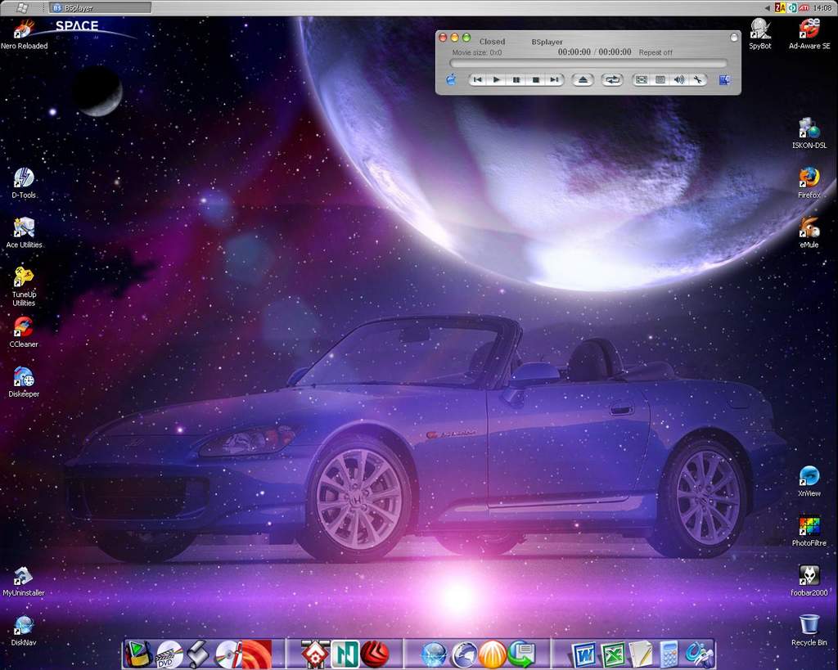This screenshot has height=670, width=838.
Task: Launch Microsoft Word from the dock
Action: [x=584, y=654]
